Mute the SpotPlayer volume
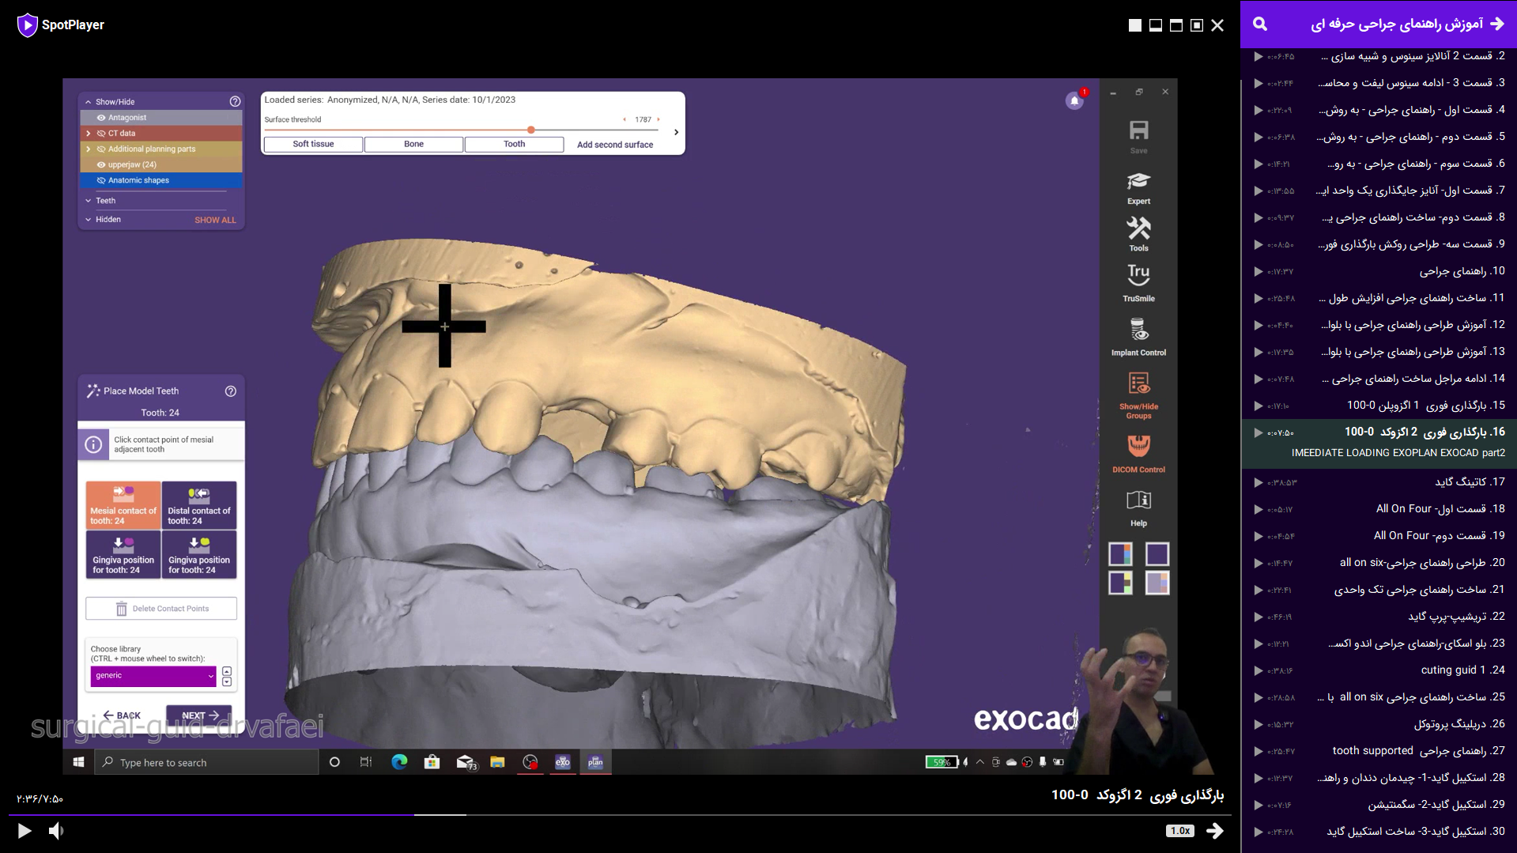1517x853 pixels. tap(56, 830)
